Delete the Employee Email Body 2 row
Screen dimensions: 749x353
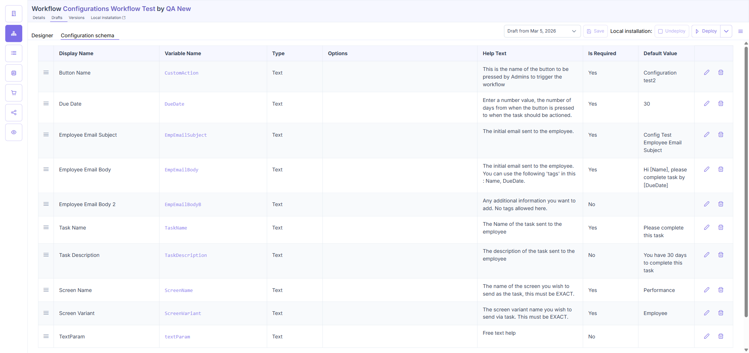pyautogui.click(x=721, y=204)
